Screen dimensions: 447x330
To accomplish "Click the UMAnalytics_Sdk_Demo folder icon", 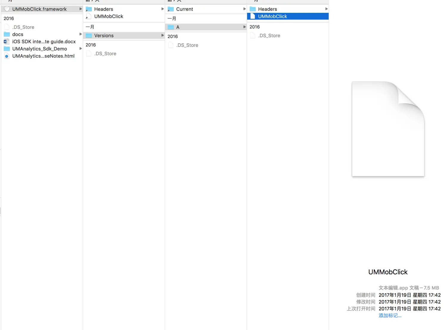I will pos(7,49).
